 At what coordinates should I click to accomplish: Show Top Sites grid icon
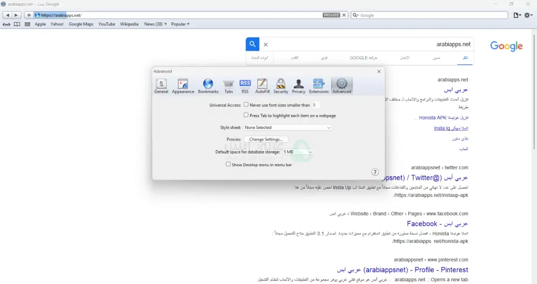[27, 24]
